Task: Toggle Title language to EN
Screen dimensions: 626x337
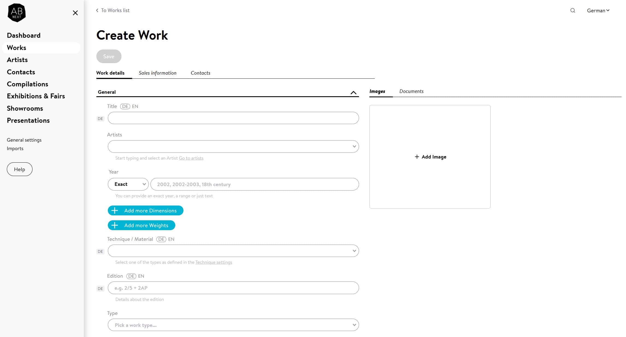Action: [x=135, y=106]
